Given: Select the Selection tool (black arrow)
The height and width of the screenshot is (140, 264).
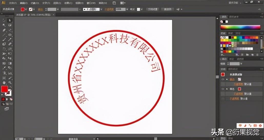Looking at the screenshot, I should [x=4, y=20].
